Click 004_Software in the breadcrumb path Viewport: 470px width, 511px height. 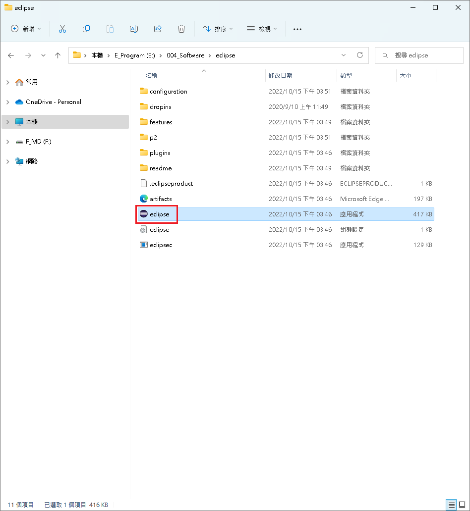click(x=185, y=55)
